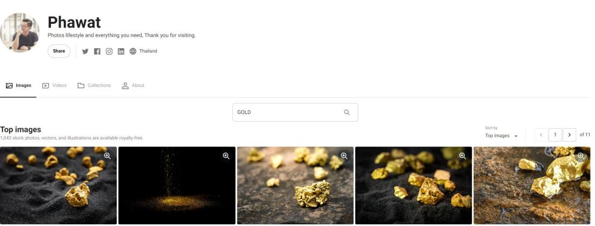This screenshot has height=226, width=595.
Task: Open the wet gold nuggets thumbnail
Action: tap(532, 185)
